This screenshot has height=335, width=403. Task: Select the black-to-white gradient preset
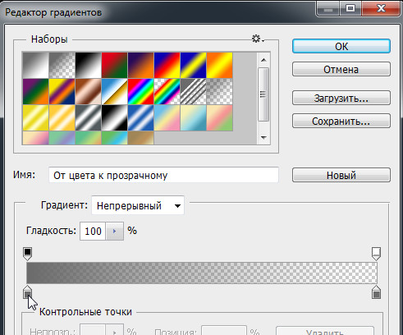89,65
